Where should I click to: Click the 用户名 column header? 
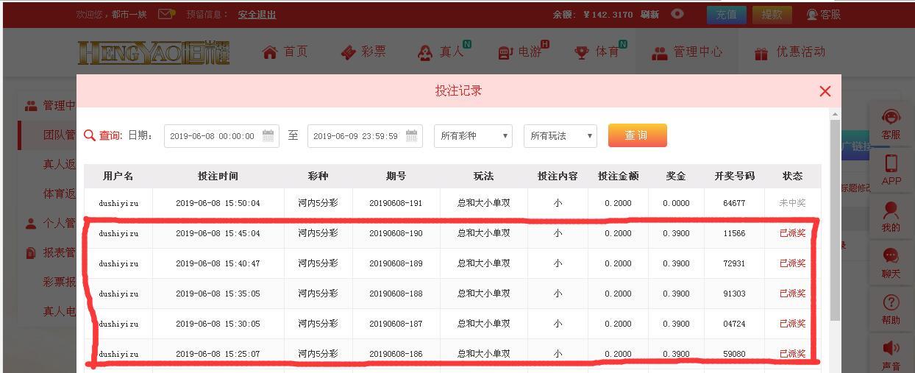pyautogui.click(x=118, y=177)
